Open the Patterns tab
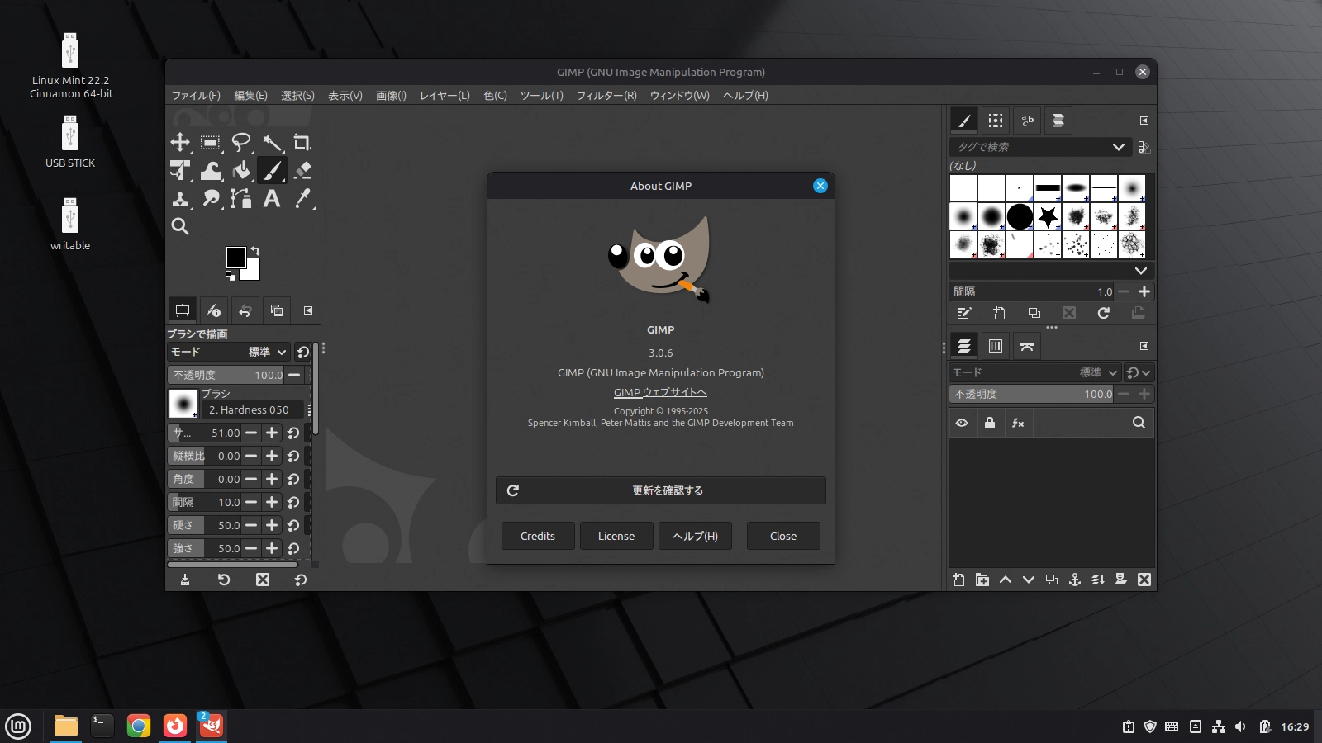 996,121
